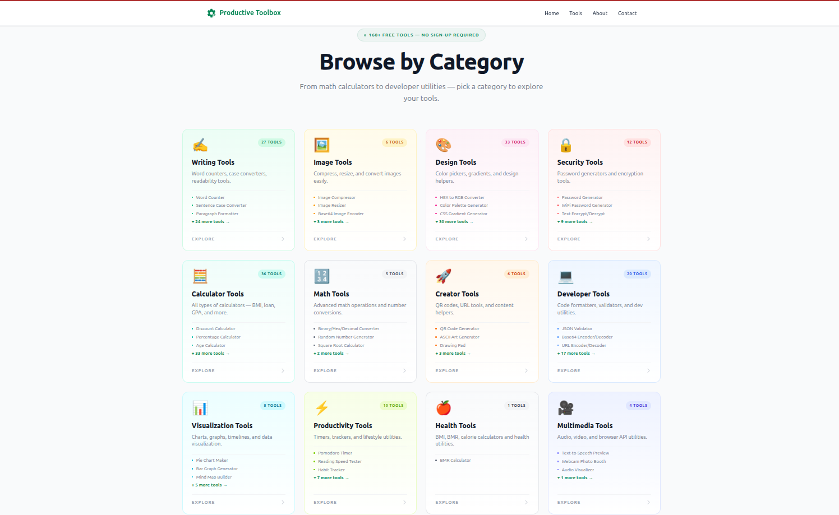The width and height of the screenshot is (839, 515).
Task: Open the Multimedia Tools movie camera icon
Action: tap(565, 408)
